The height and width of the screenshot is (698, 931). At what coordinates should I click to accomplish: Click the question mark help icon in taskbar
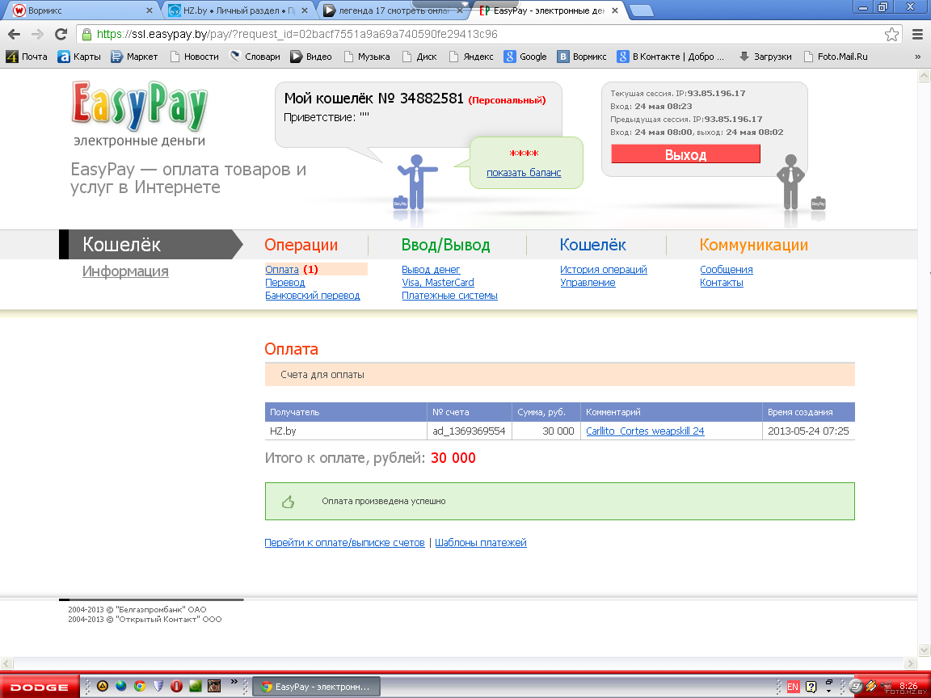pos(811,687)
